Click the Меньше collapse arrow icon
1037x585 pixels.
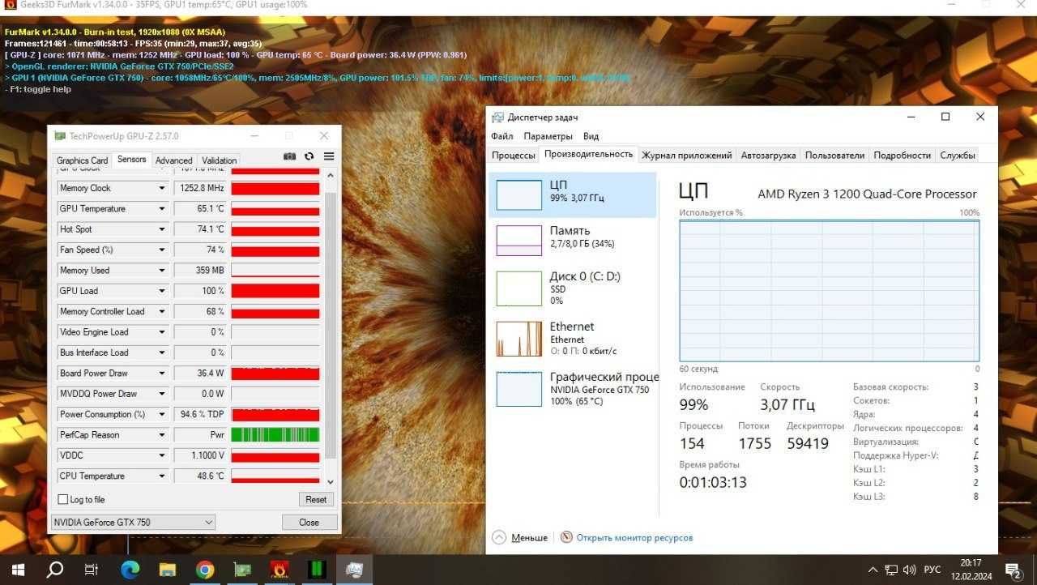(499, 537)
